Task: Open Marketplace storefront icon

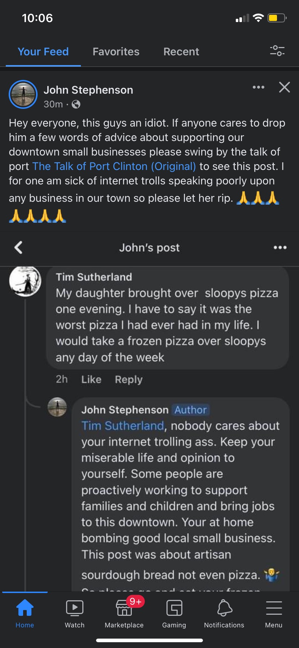Action: point(124,608)
